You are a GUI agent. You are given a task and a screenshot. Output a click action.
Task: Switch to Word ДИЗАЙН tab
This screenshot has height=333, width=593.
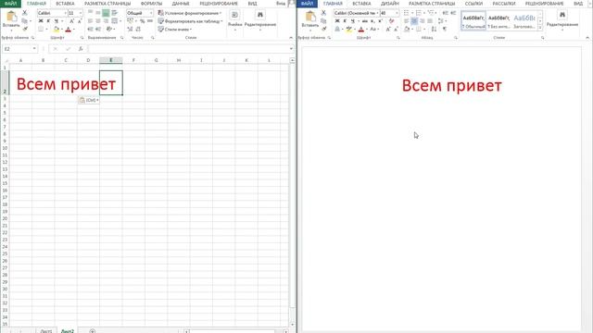pyautogui.click(x=390, y=4)
